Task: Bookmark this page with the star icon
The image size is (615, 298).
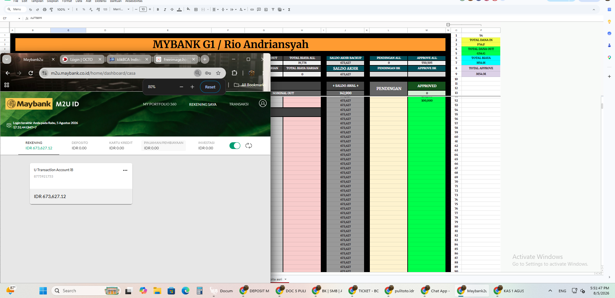Action: point(218,73)
